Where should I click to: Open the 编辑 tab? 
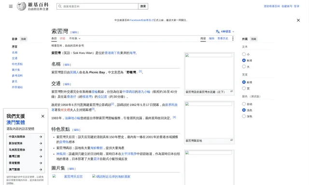click(x=211, y=39)
